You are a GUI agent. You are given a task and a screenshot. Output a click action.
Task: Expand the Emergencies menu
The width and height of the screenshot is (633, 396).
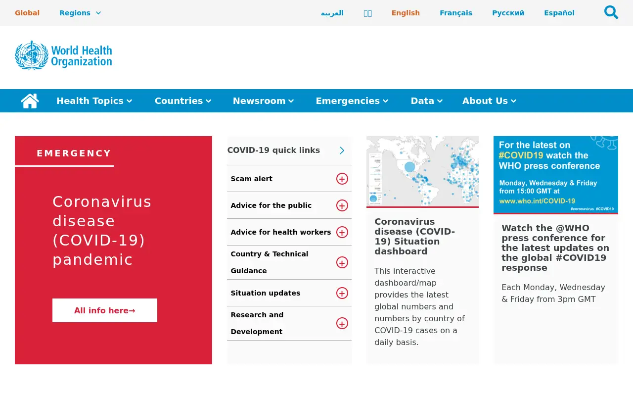coord(352,101)
